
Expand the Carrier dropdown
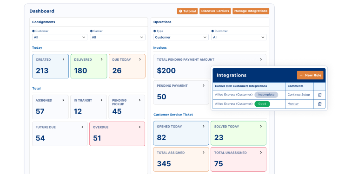[118, 37]
